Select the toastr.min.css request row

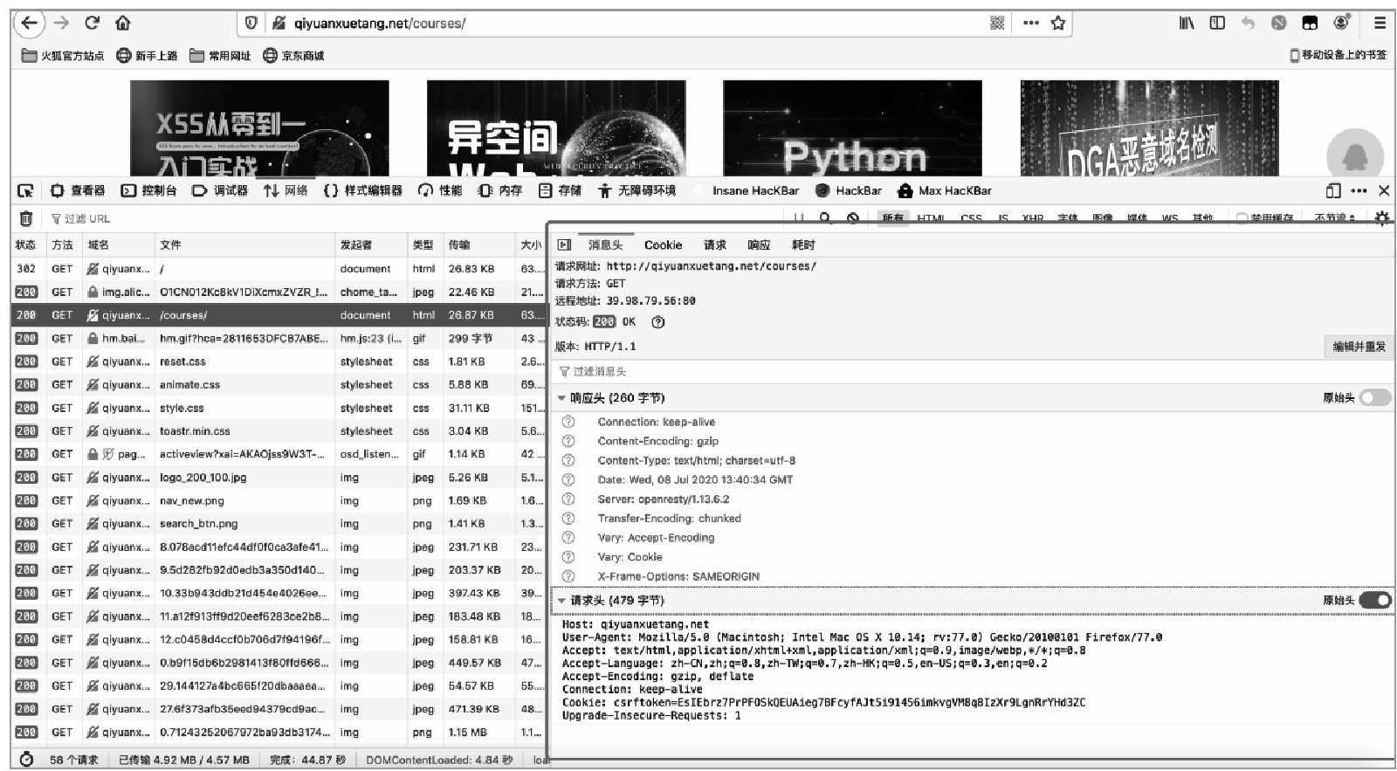pos(279,431)
